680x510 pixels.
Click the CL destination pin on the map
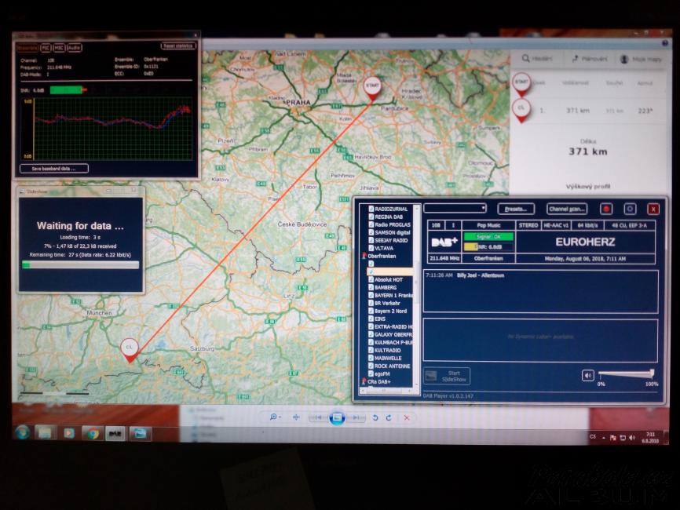click(130, 350)
